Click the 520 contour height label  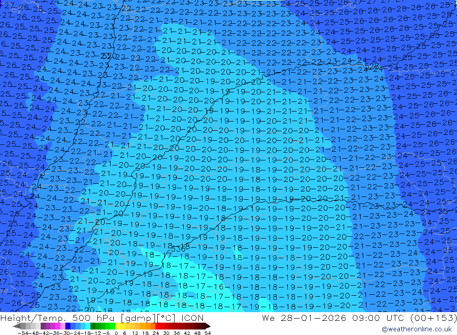click(x=109, y=55)
